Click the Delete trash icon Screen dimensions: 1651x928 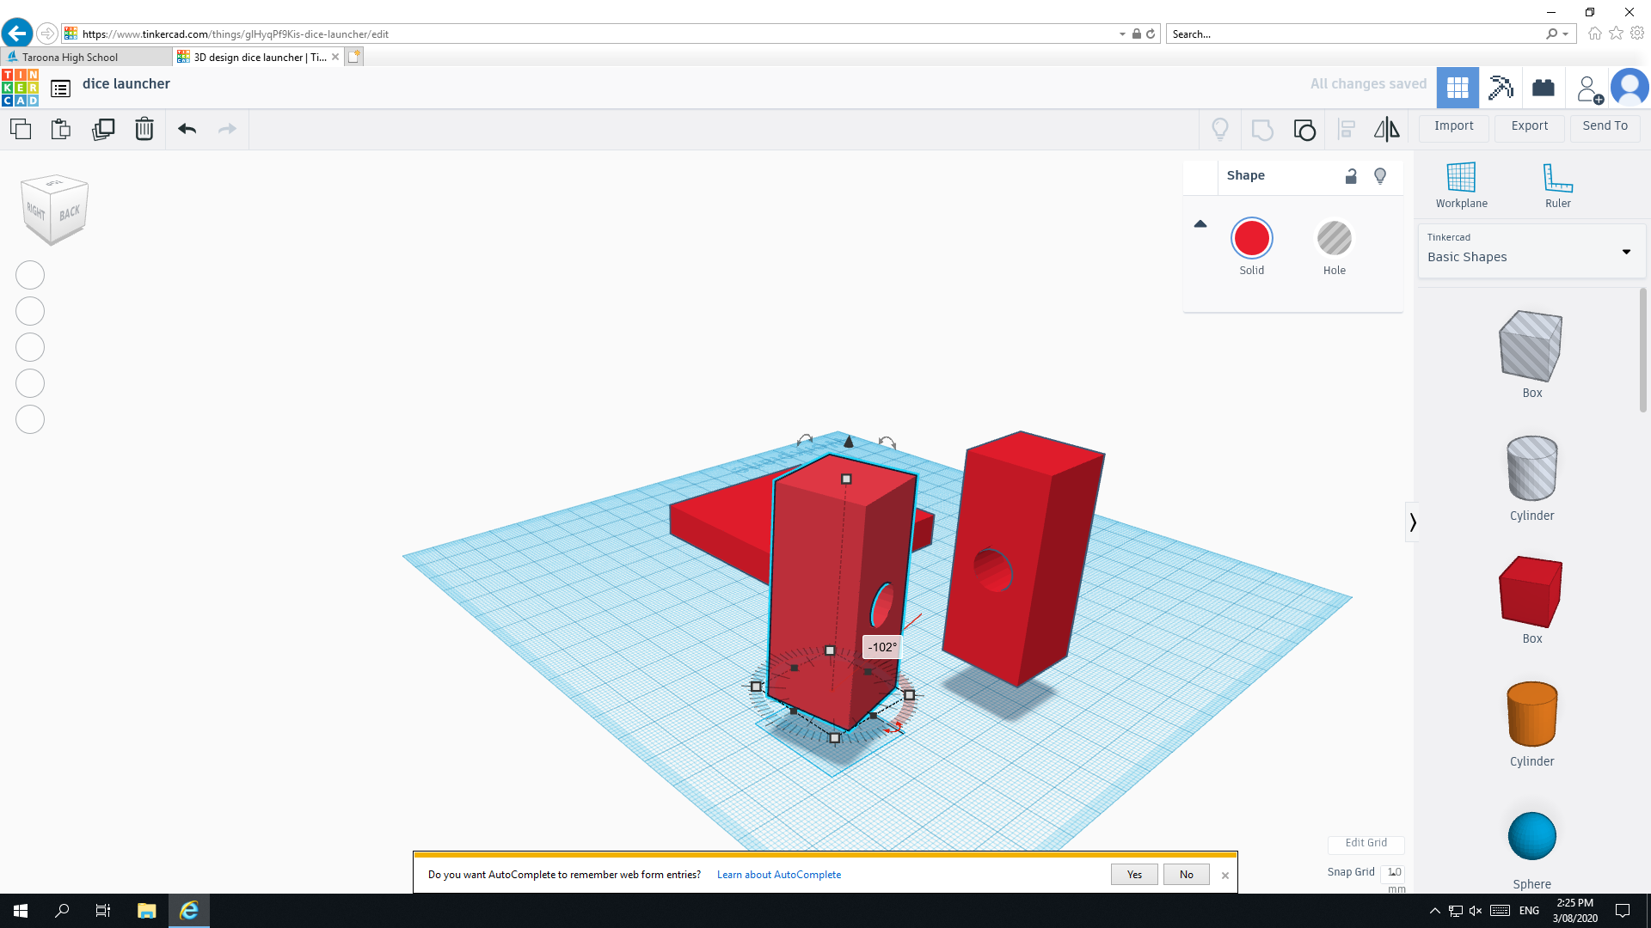point(144,129)
